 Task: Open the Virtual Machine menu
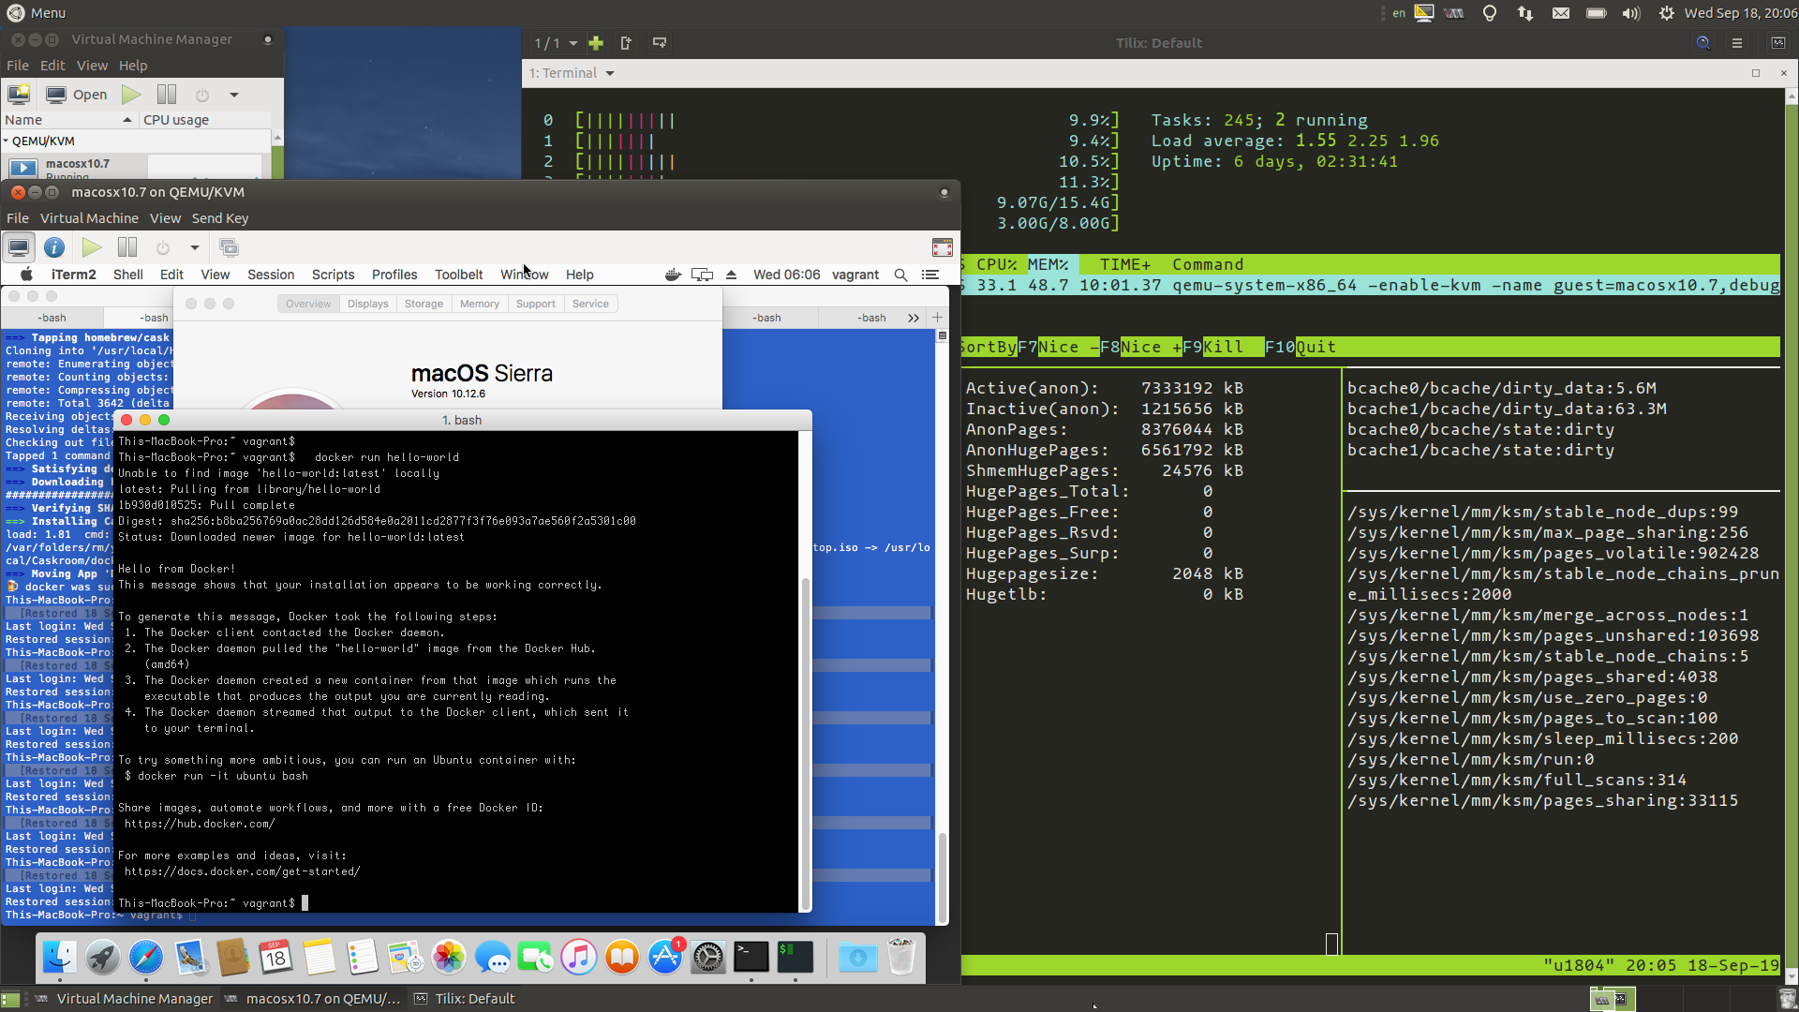tap(89, 218)
